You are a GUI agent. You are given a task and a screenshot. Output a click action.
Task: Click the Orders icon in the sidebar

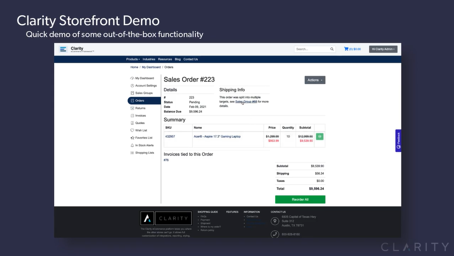[x=132, y=101]
